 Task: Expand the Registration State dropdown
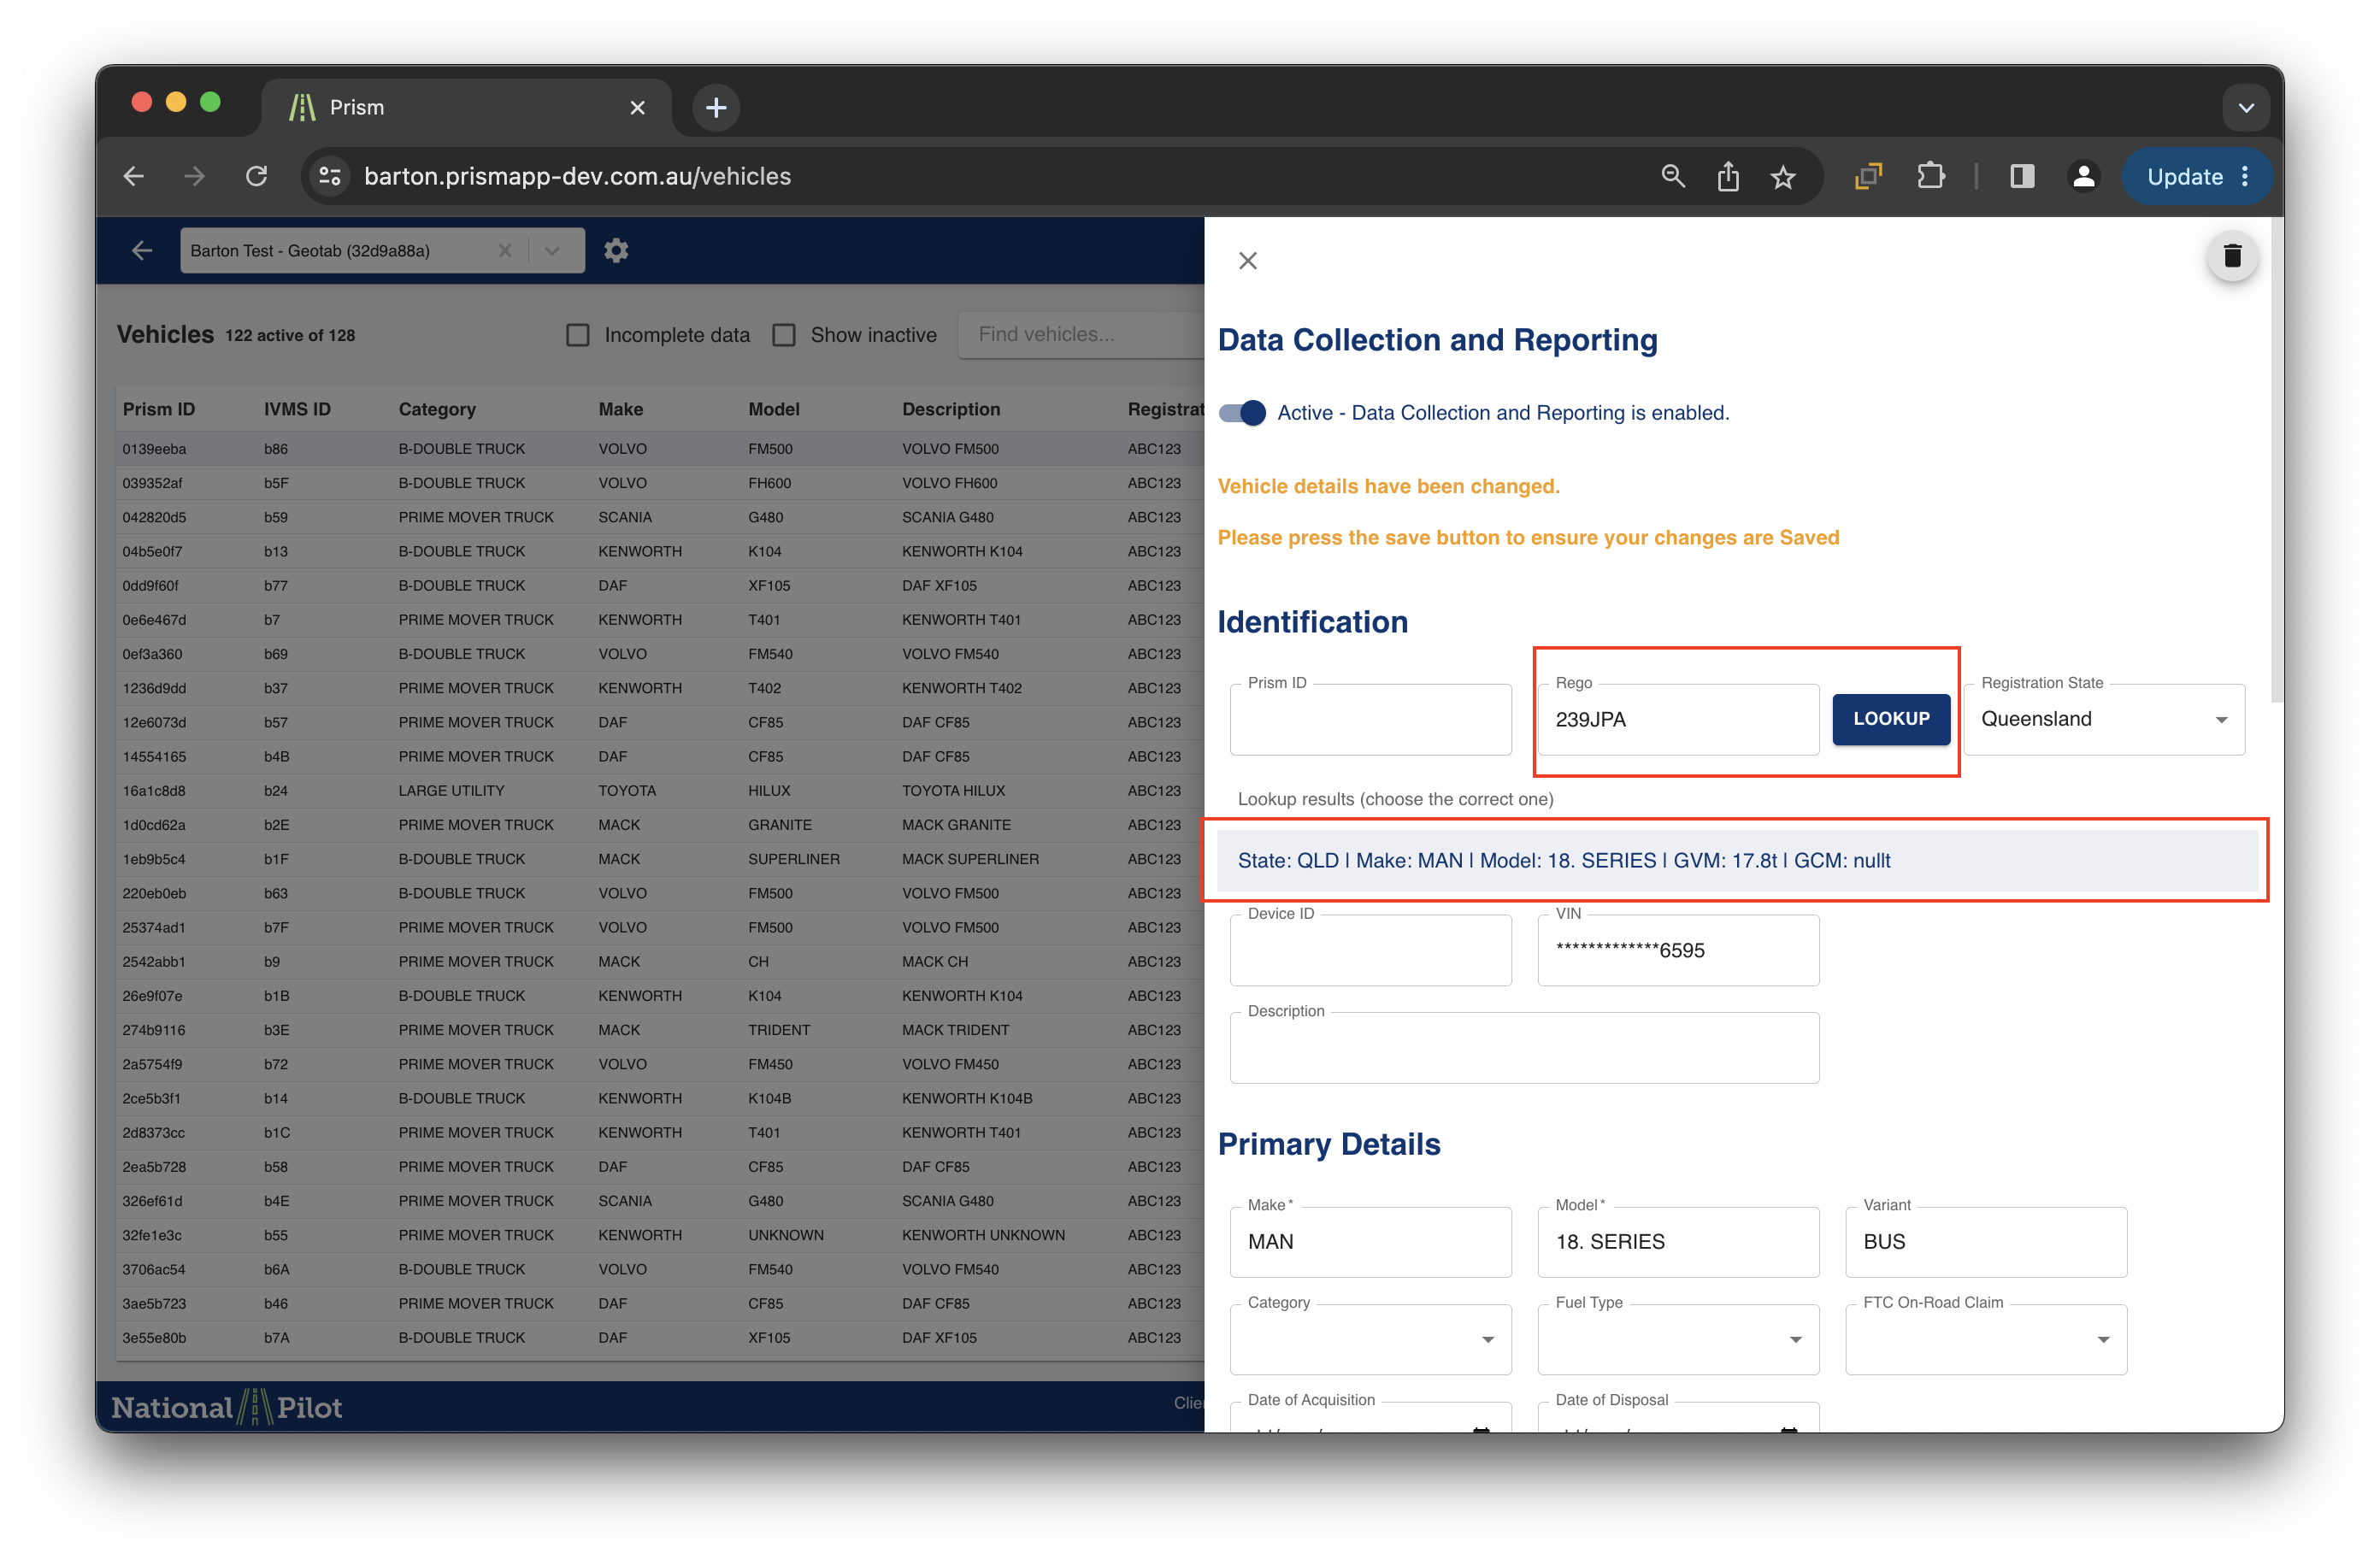point(2104,719)
